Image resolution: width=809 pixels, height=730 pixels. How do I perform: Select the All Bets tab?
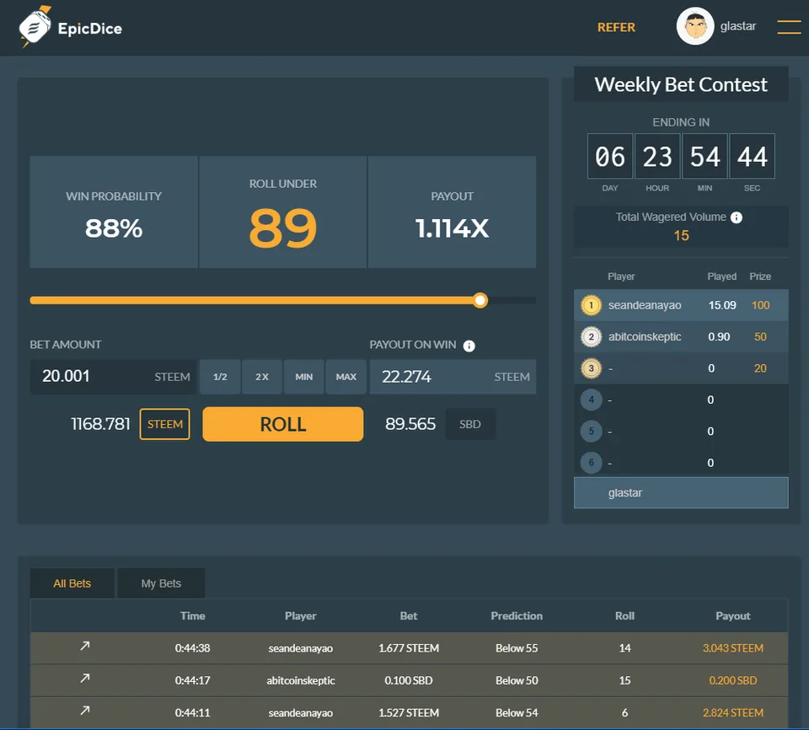[72, 583]
